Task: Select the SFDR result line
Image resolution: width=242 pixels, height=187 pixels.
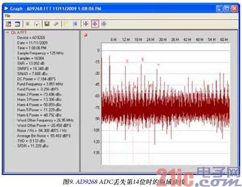Action: tap(33, 146)
